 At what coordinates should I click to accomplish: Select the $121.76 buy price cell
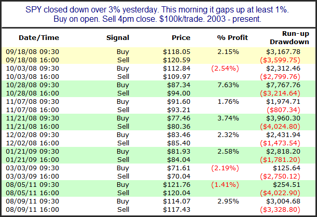(x=177, y=183)
